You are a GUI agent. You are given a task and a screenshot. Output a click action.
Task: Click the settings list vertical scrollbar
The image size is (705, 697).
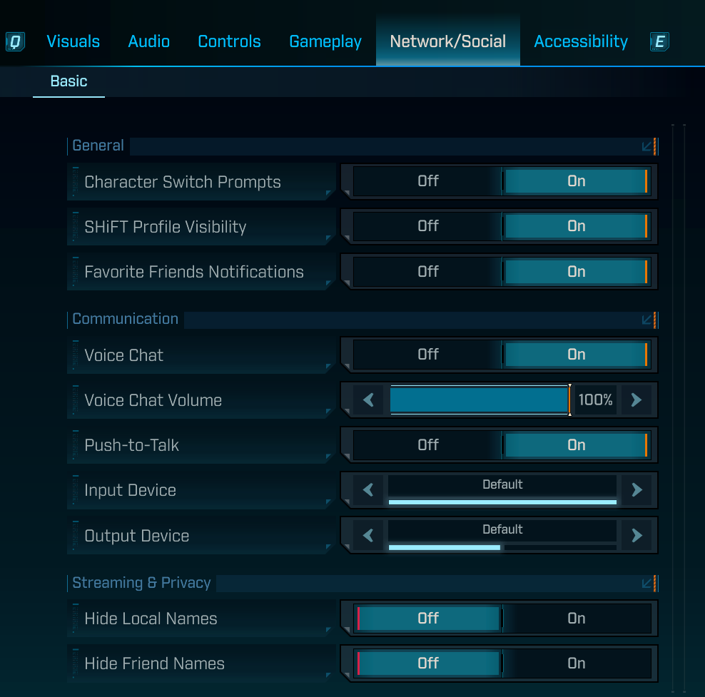point(679,408)
